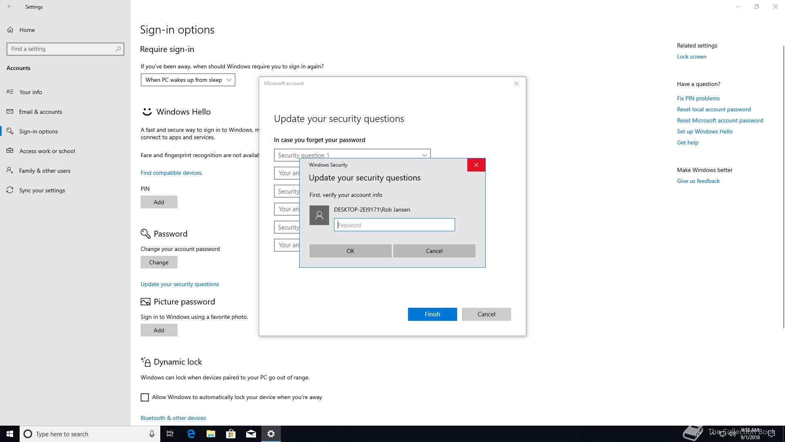Click the Windows Hello smiley icon
The image size is (785, 442).
[x=147, y=112]
